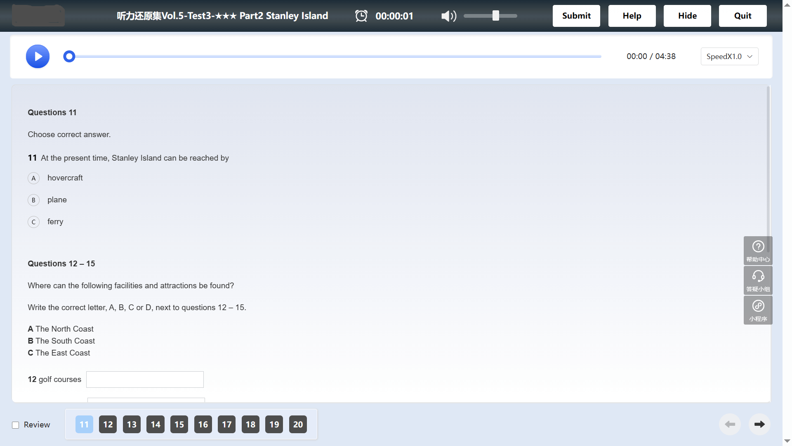Click the page scrollbar up arrow
This screenshot has height=446, width=792.
pos(787,5)
